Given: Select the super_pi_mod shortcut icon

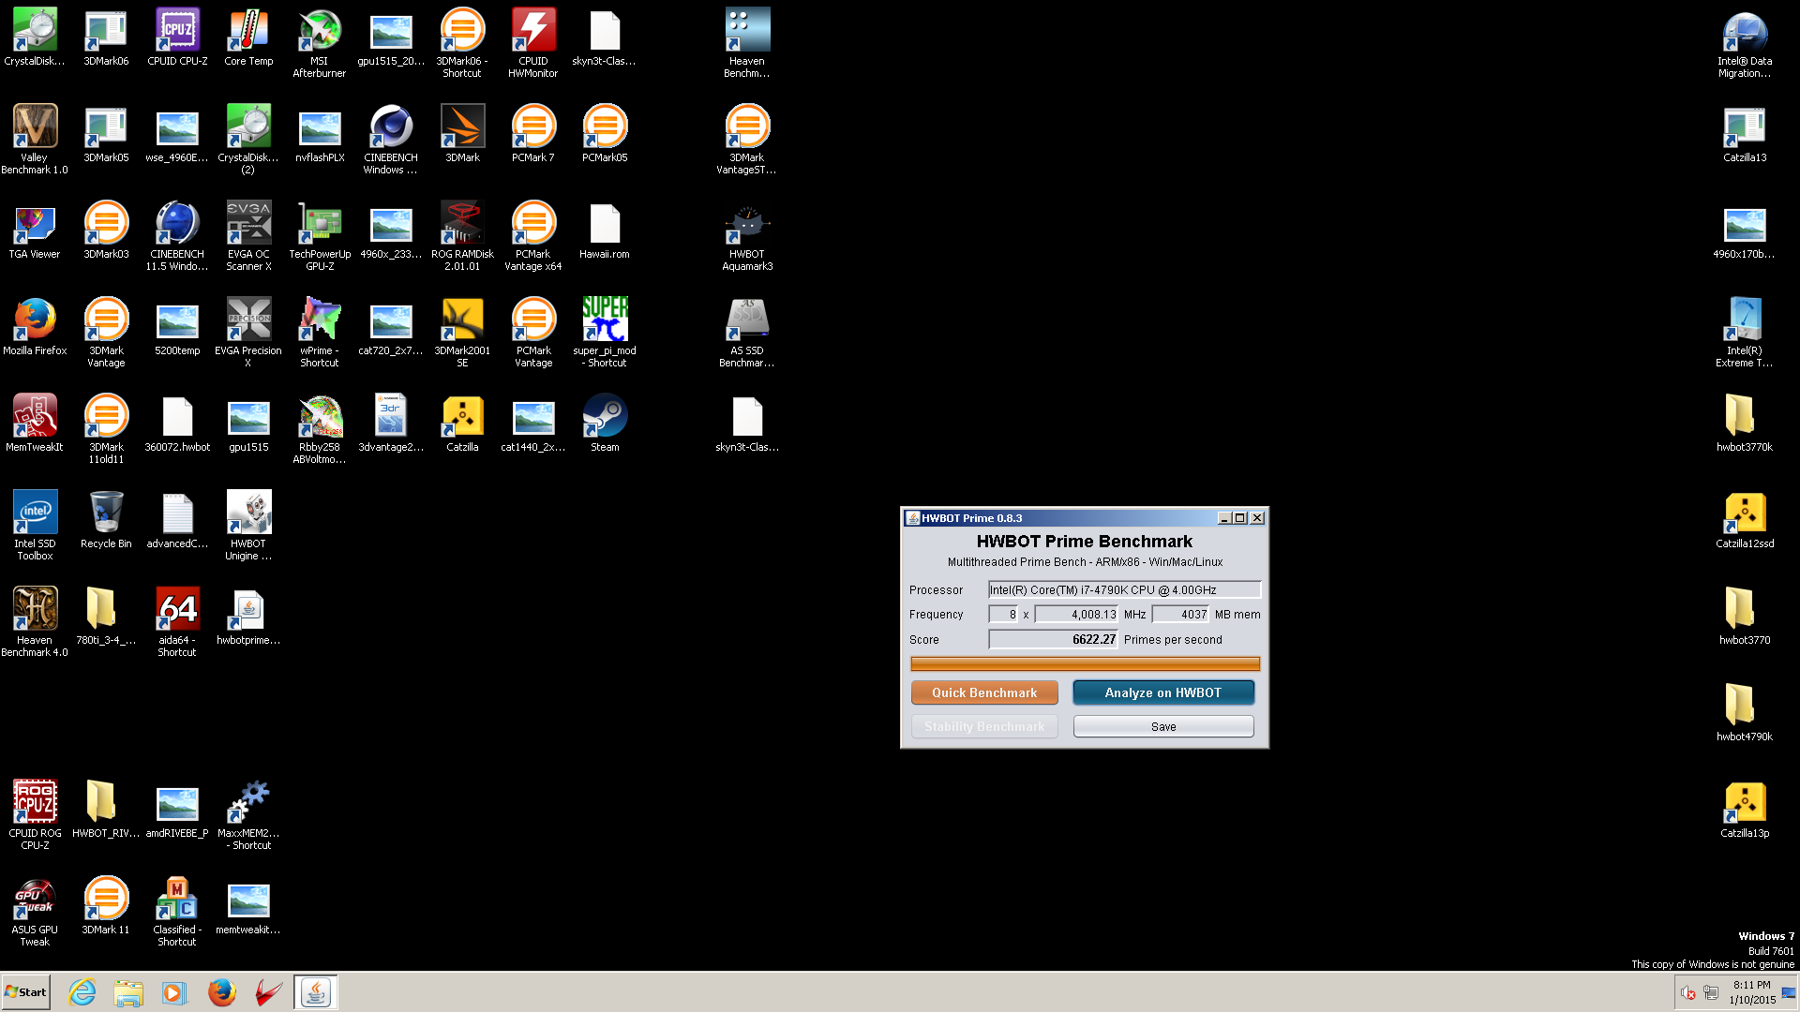Looking at the screenshot, I should pos(605,333).
